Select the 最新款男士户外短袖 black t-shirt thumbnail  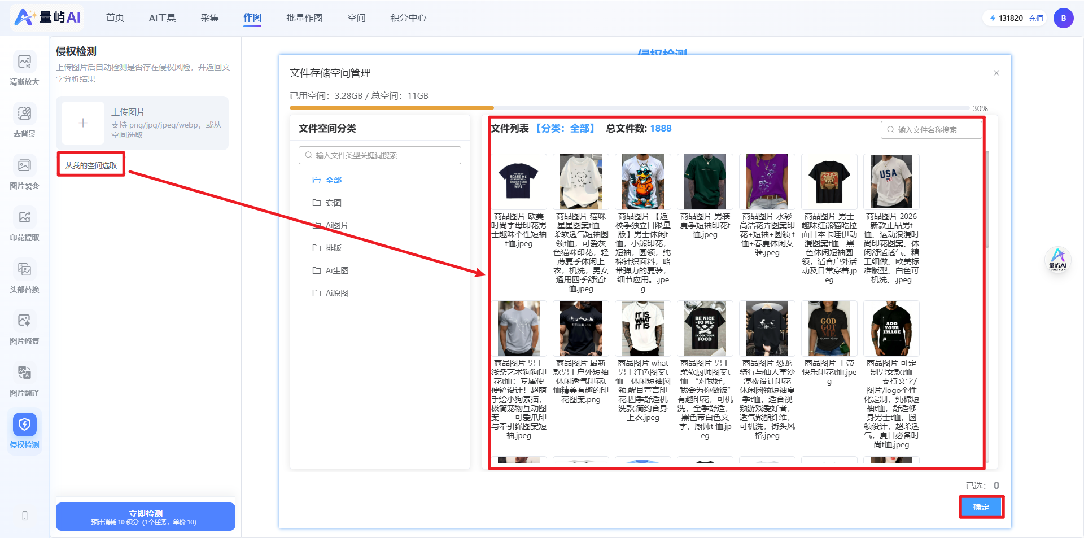pos(581,329)
